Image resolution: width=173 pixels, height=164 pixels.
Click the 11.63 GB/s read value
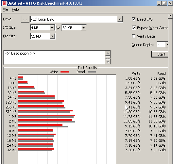coord(157,121)
